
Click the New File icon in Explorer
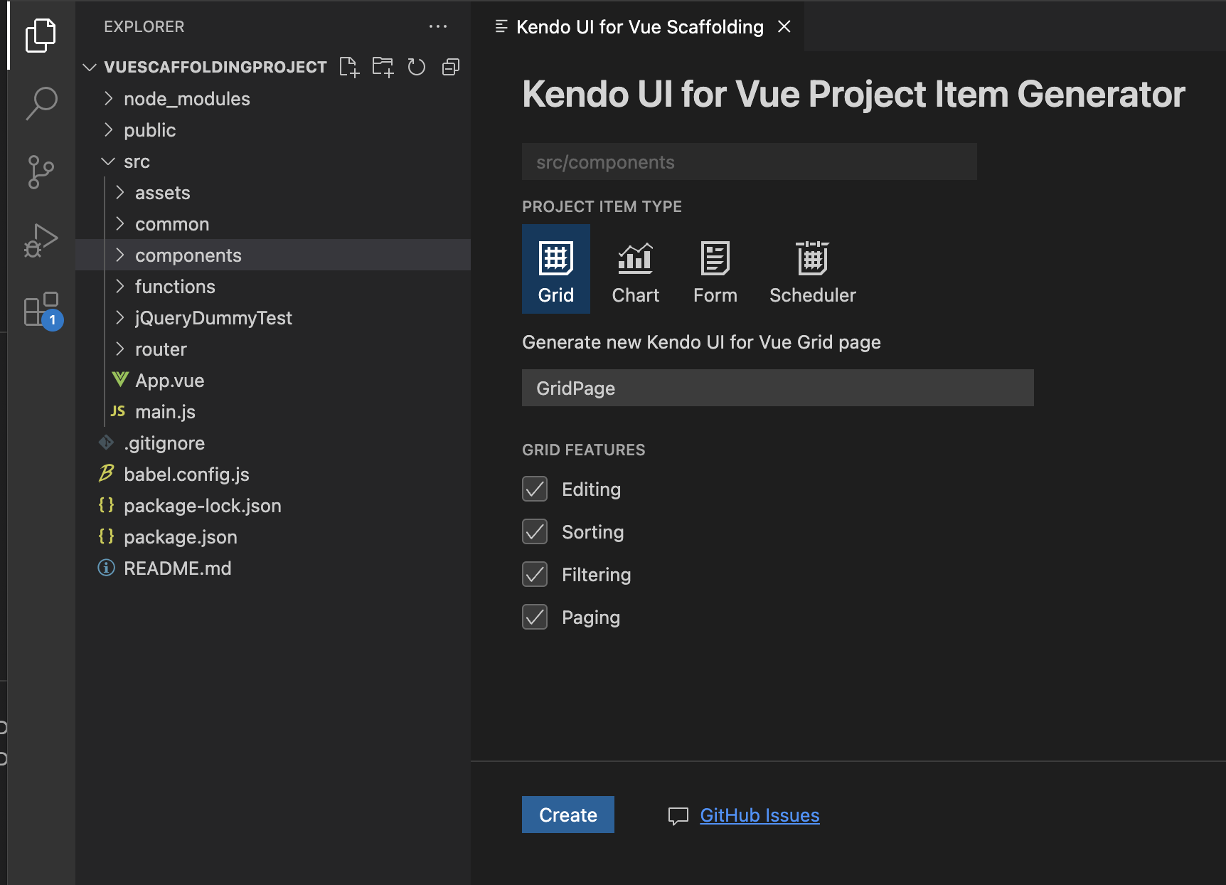click(349, 67)
